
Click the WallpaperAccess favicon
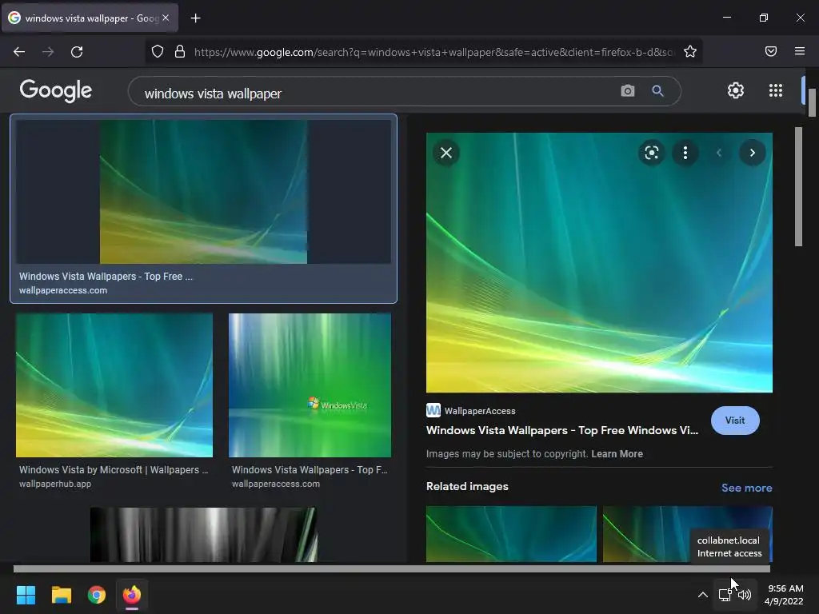tap(433, 410)
